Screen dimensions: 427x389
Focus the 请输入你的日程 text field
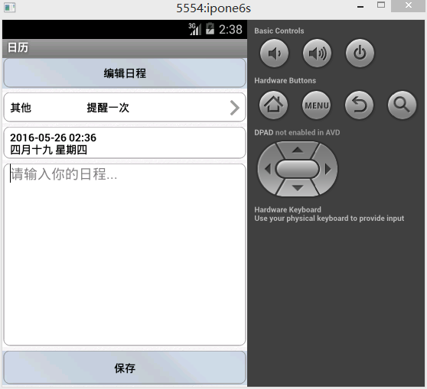pos(125,254)
